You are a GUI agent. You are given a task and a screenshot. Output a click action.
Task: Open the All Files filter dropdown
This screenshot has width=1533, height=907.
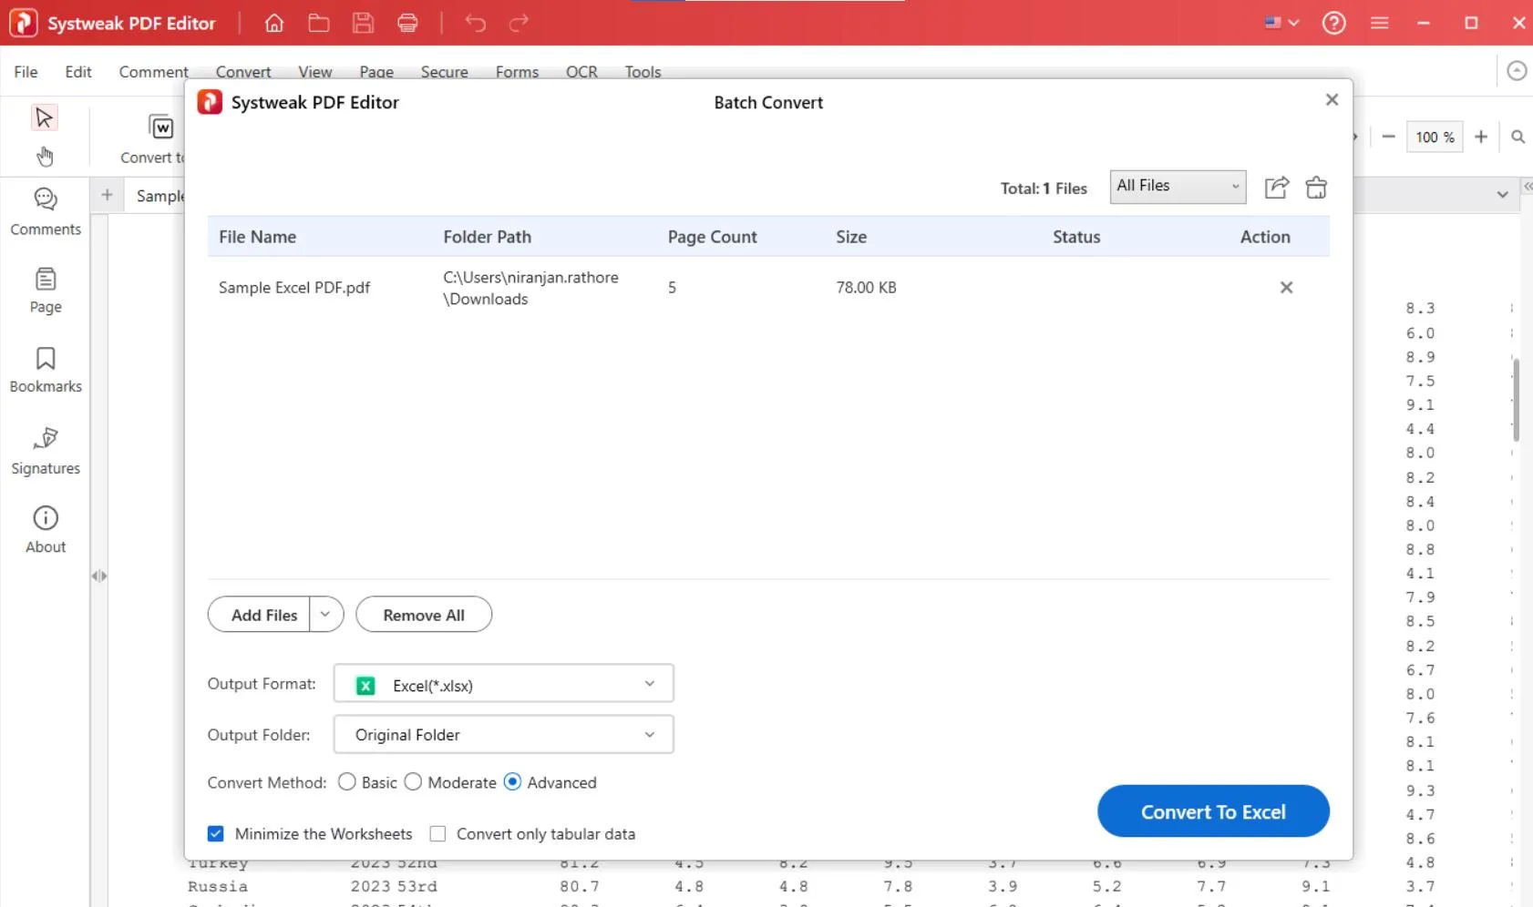[x=1176, y=186]
